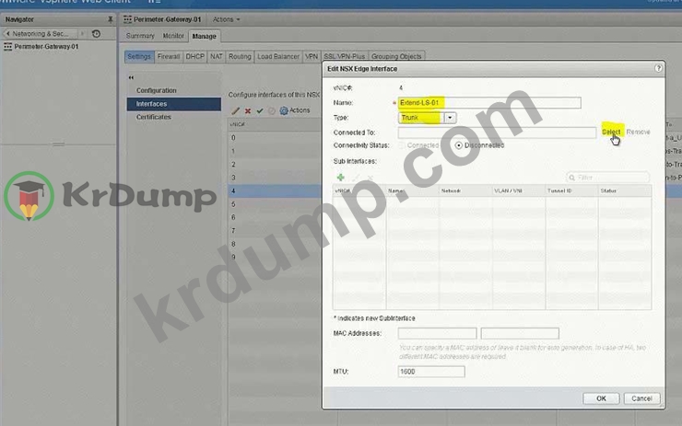Screen dimensions: 682x426
Task: Sort sub interfaces by Network column header
Action: coord(465,190)
